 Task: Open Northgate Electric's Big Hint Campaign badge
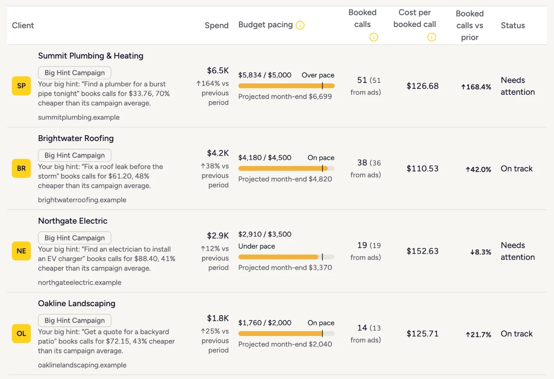coord(75,238)
